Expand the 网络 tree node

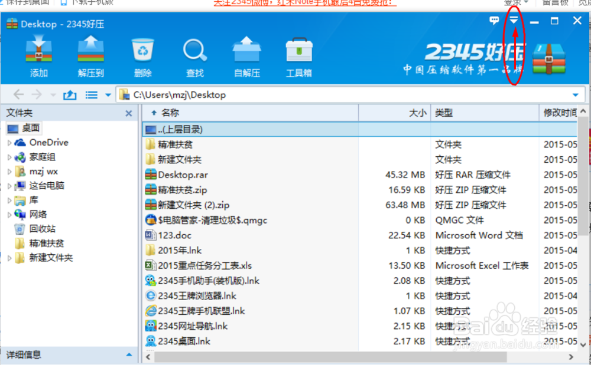pos(9,215)
